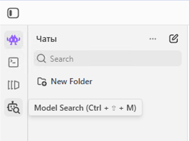Click the folder-plus icon beside New Folder
This screenshot has height=141, width=189.
tap(42, 82)
